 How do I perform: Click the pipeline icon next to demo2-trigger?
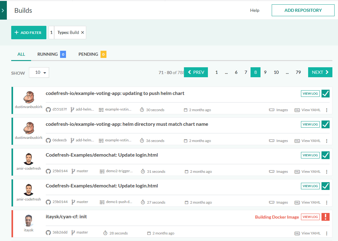pyautogui.click(x=102, y=171)
